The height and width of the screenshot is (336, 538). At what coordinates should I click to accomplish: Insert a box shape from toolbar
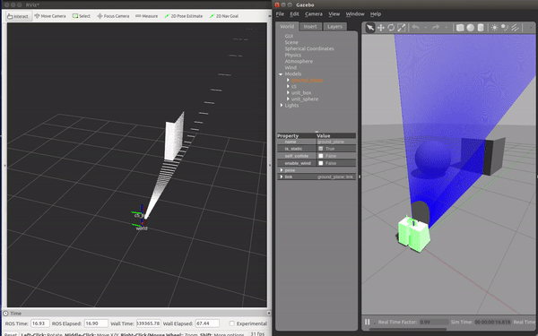(x=460, y=28)
